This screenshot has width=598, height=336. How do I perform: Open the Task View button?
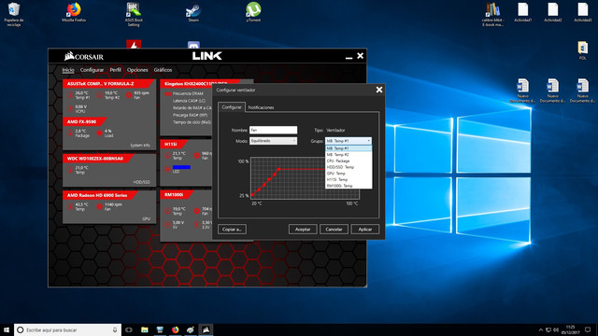[x=129, y=329]
